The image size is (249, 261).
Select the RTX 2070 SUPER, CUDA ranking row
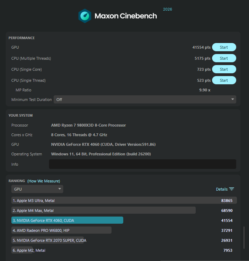click(124, 240)
